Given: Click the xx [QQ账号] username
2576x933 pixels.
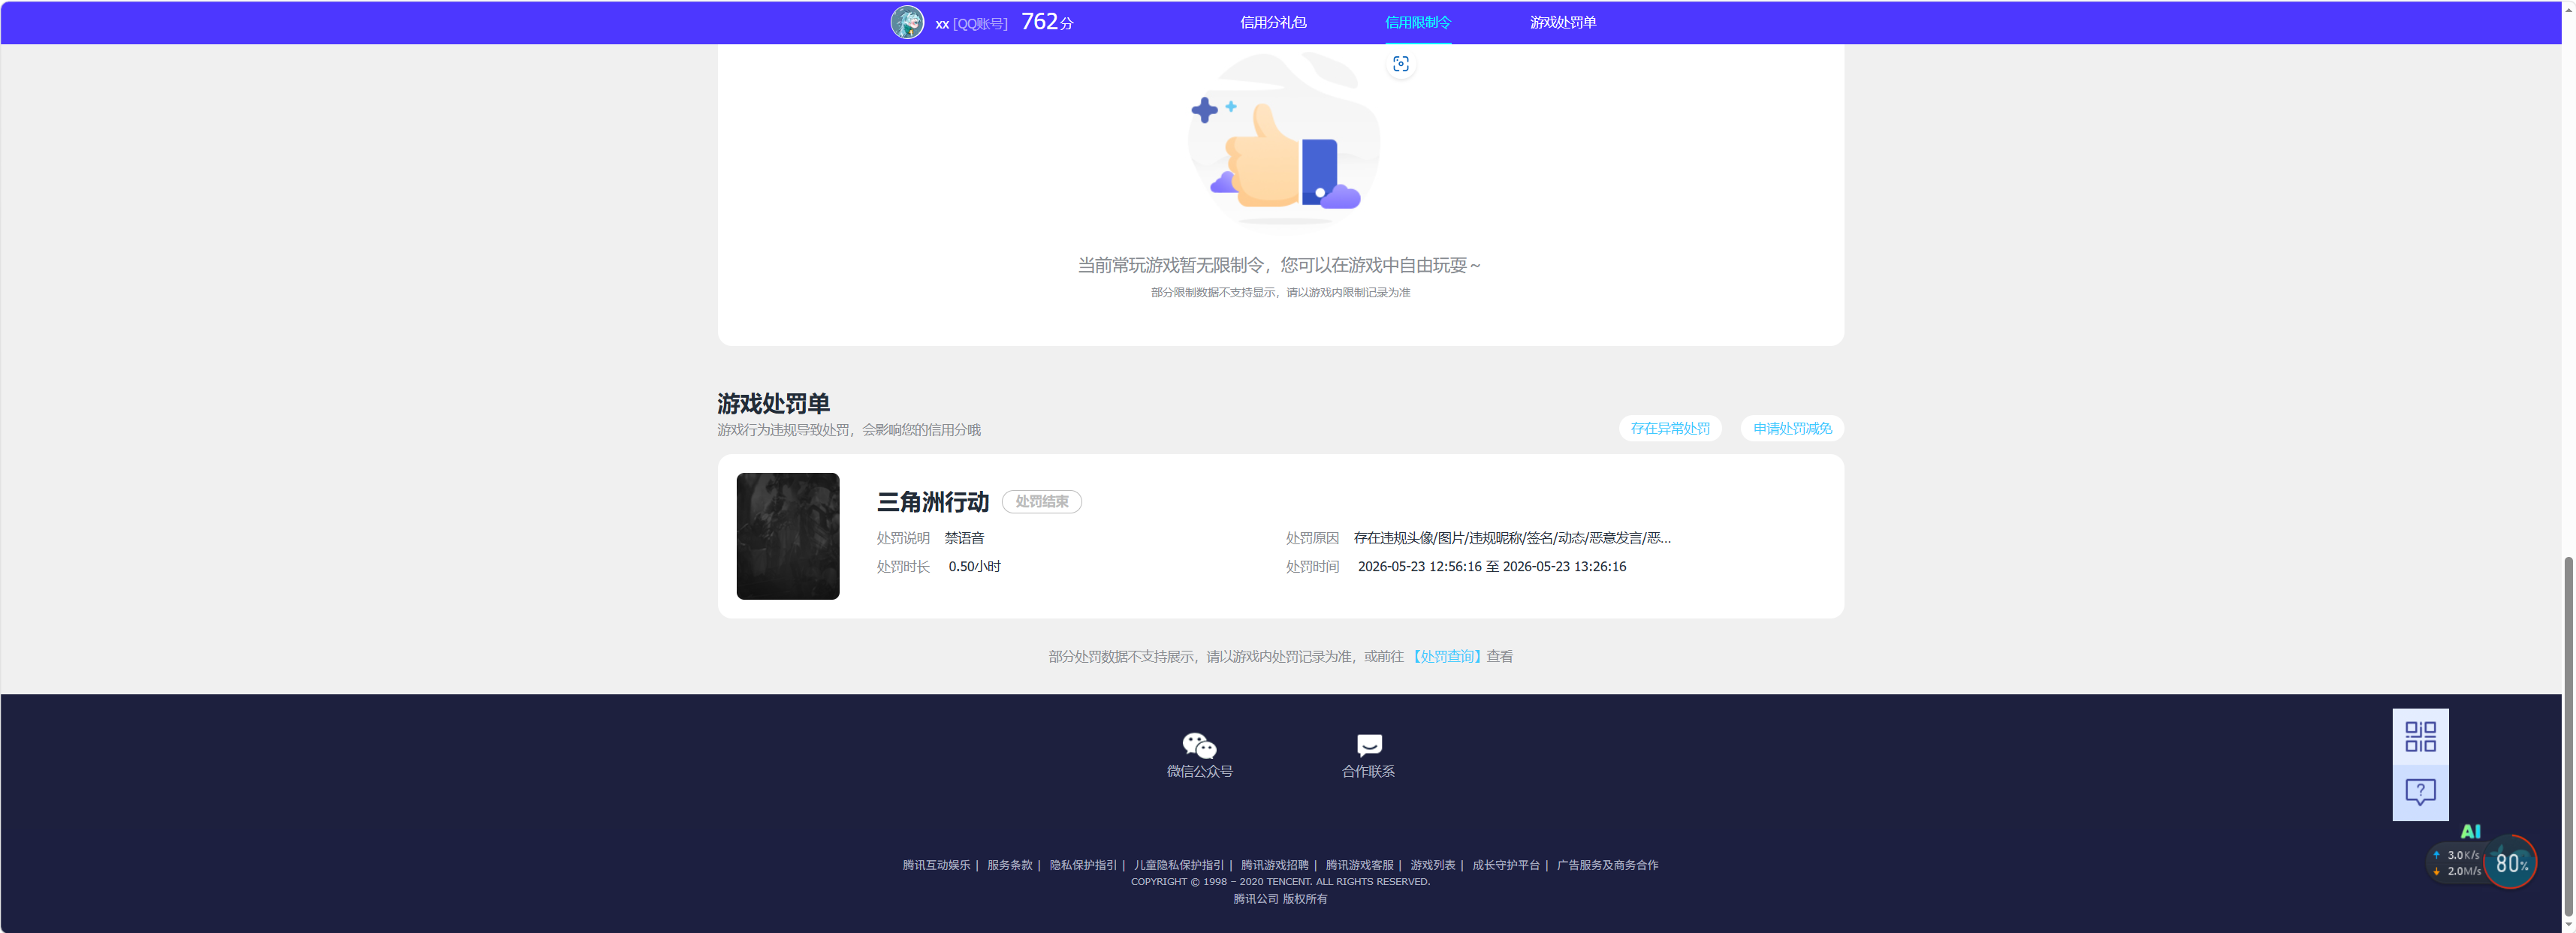Looking at the screenshot, I should [971, 24].
